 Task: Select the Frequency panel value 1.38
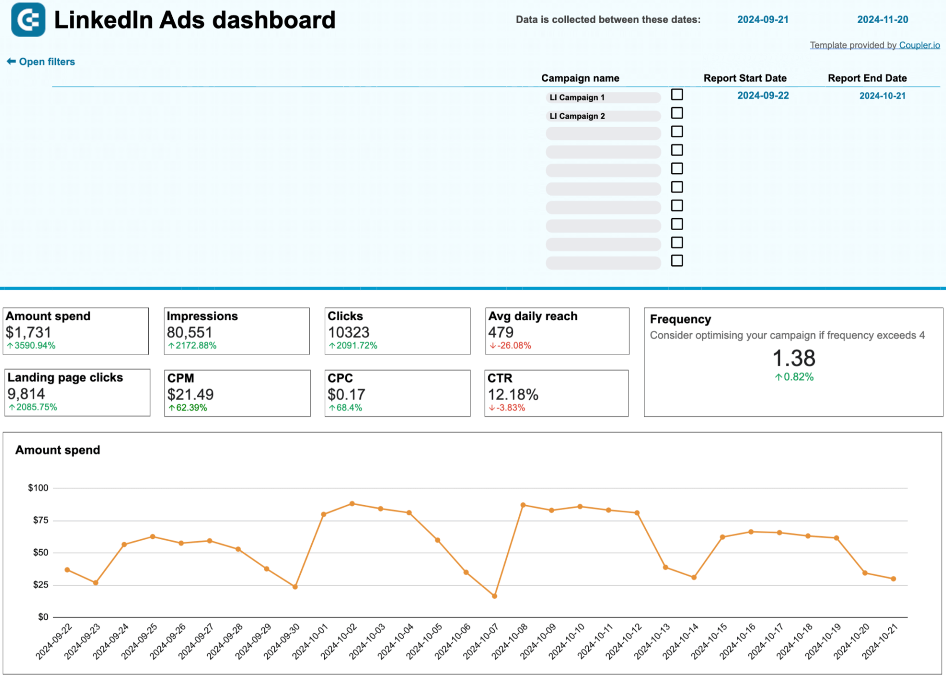[794, 357]
